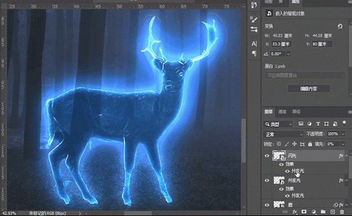Hide the 外发光 layer with its eye icon
Screen dimensions: 352x216
[x=267, y=180]
